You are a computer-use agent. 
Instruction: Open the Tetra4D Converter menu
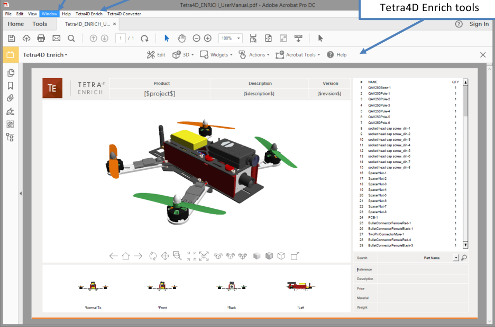[x=124, y=14]
